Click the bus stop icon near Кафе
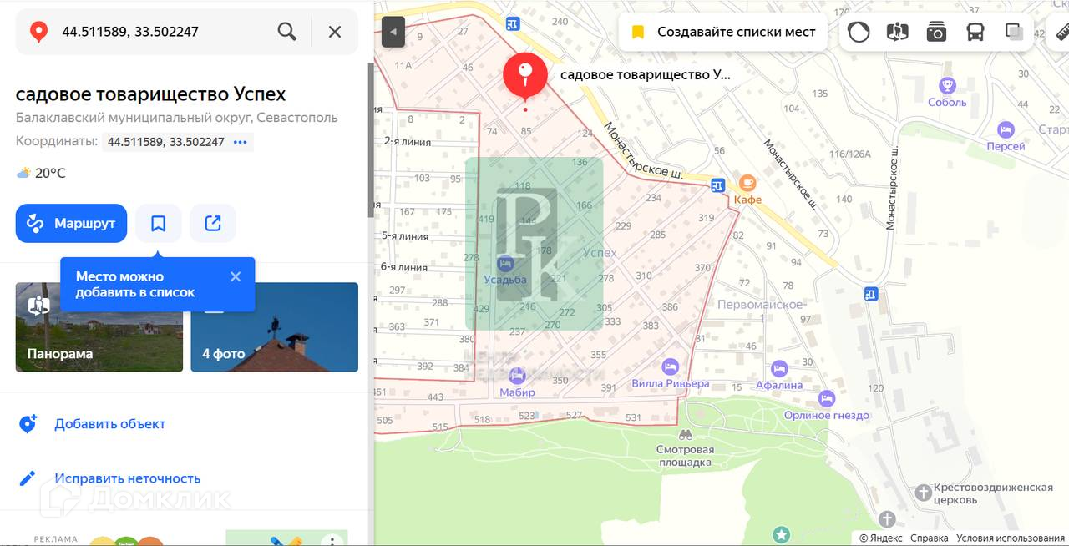 click(717, 185)
